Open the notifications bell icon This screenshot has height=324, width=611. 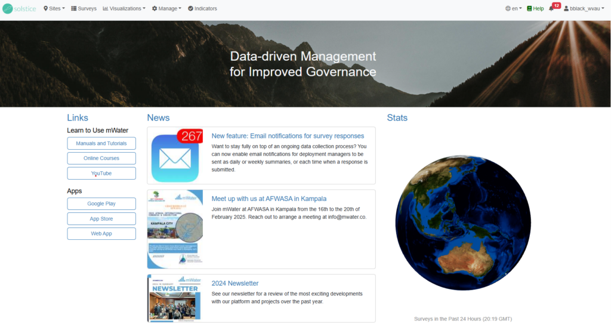tap(551, 8)
